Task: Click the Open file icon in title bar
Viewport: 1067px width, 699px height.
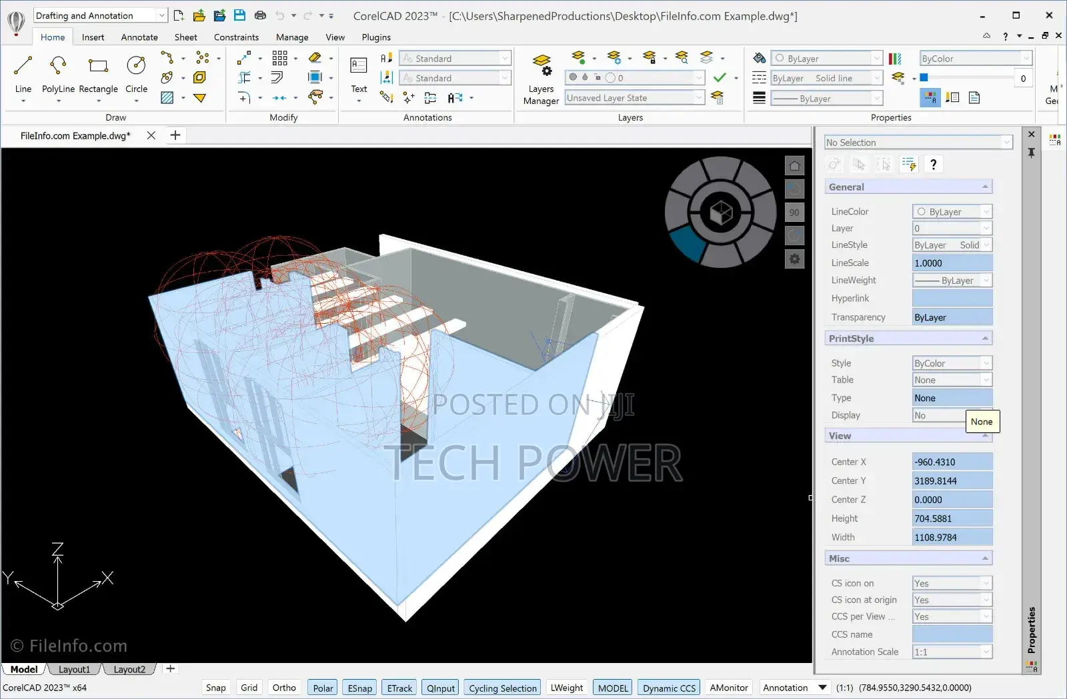Action: point(199,15)
